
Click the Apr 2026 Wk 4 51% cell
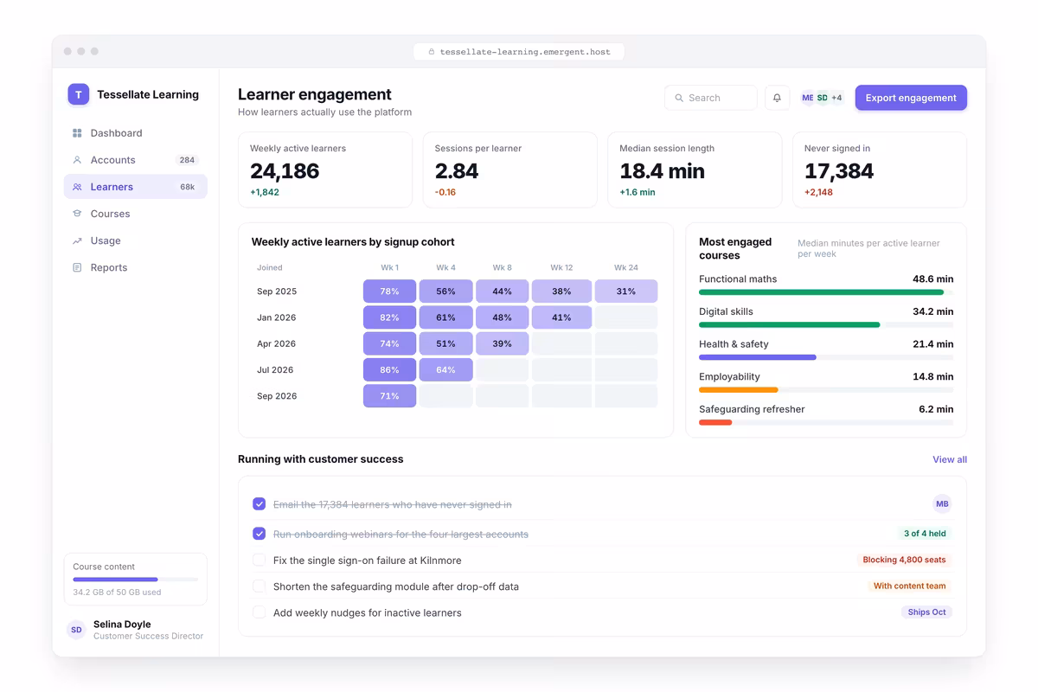tap(446, 343)
